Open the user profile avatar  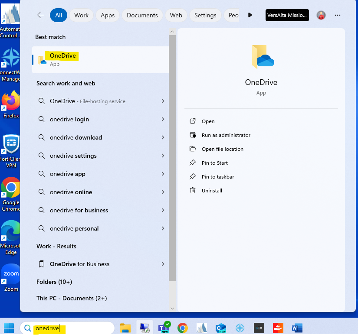pos(321,15)
